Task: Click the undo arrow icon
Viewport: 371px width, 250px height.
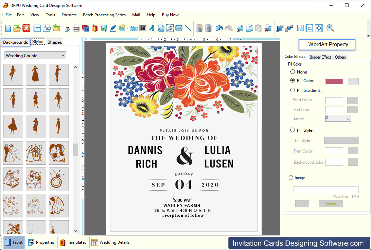Action: pyautogui.click(x=219, y=28)
